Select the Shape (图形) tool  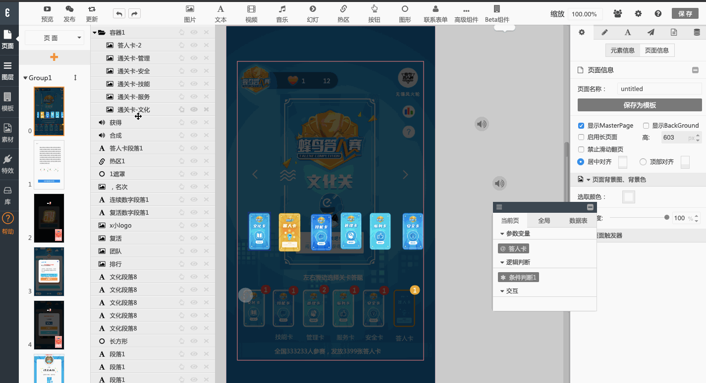pos(405,9)
